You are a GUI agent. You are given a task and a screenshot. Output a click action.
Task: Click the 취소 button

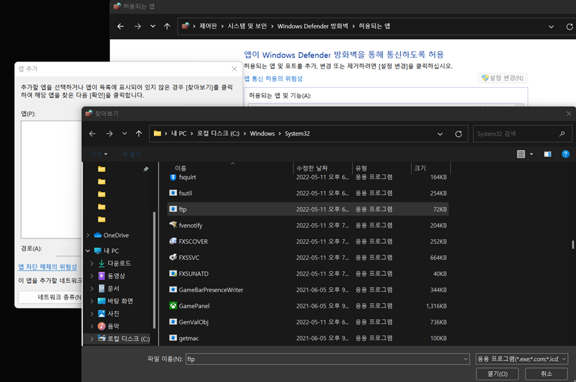point(547,374)
